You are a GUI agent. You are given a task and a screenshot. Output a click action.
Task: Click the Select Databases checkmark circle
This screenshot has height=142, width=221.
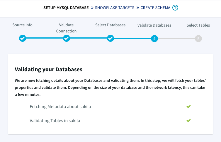110,38
